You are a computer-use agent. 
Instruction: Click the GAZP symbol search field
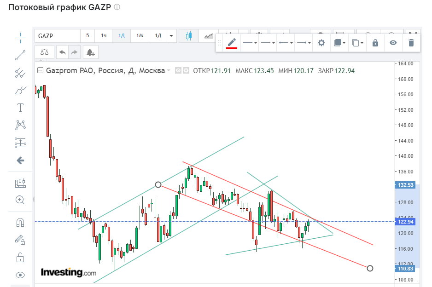(x=57, y=36)
